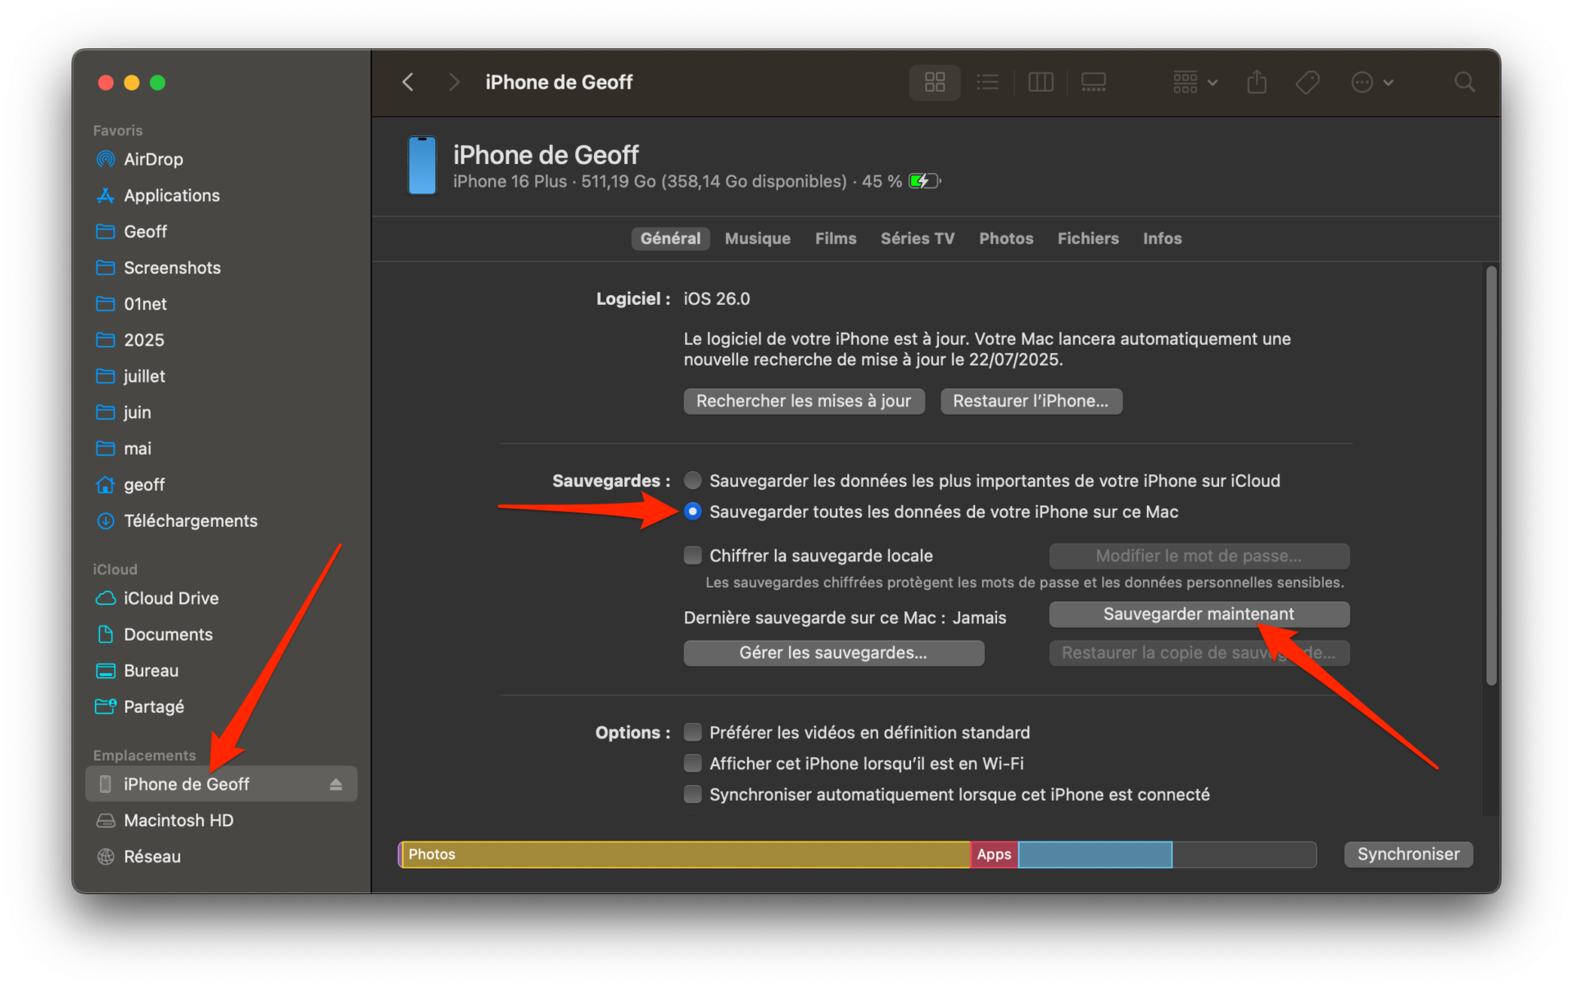Image resolution: width=1573 pixels, height=989 pixels.
Task: Open the juillet folder in sidebar
Action: coord(221,376)
